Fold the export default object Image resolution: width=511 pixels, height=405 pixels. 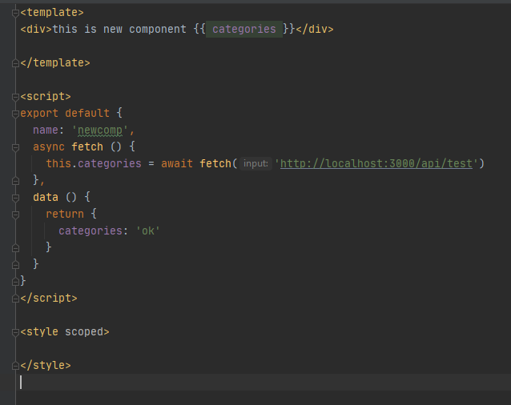click(15, 114)
